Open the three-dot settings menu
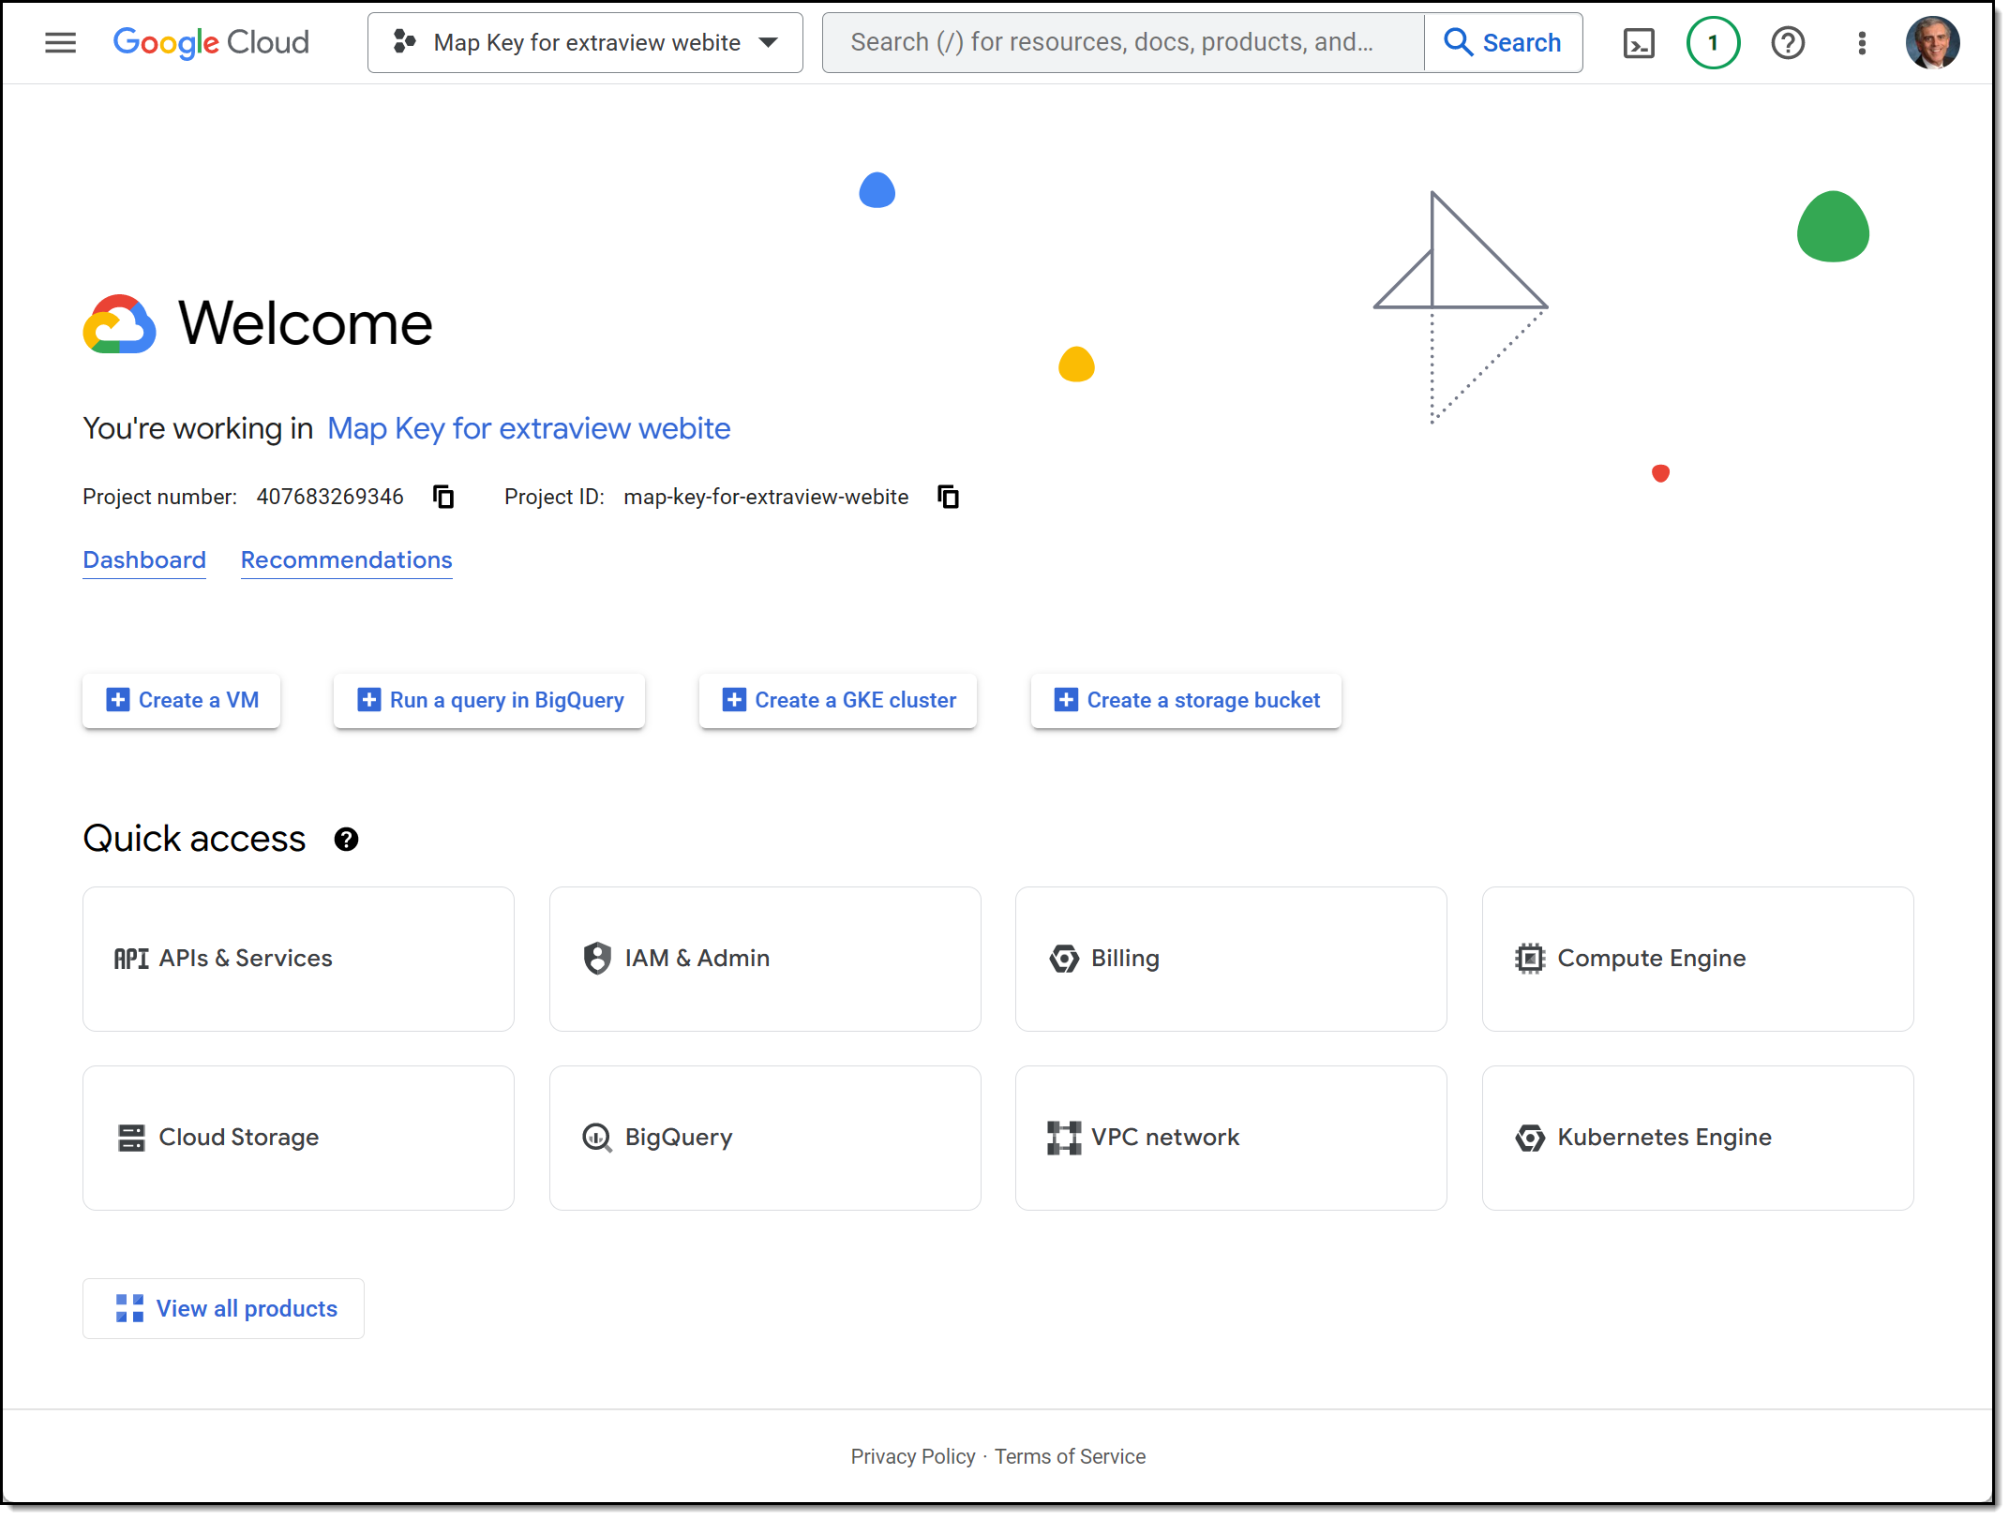This screenshot has width=2009, height=1519. coord(1862,43)
